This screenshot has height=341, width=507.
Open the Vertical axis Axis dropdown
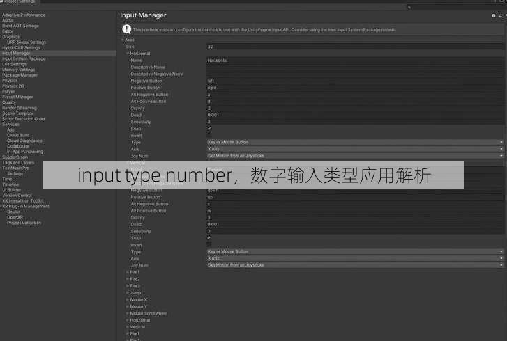356,258
